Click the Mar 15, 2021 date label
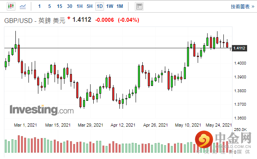 [58, 125]
